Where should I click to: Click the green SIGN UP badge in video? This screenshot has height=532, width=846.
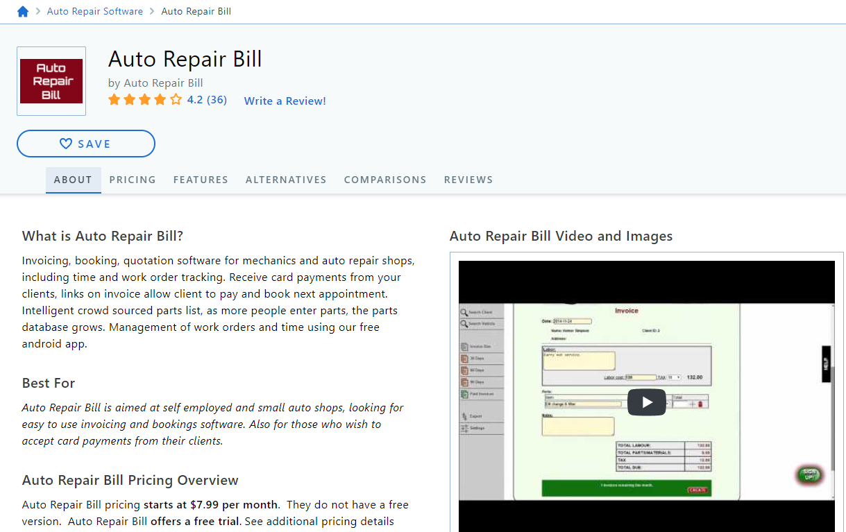[x=809, y=475]
